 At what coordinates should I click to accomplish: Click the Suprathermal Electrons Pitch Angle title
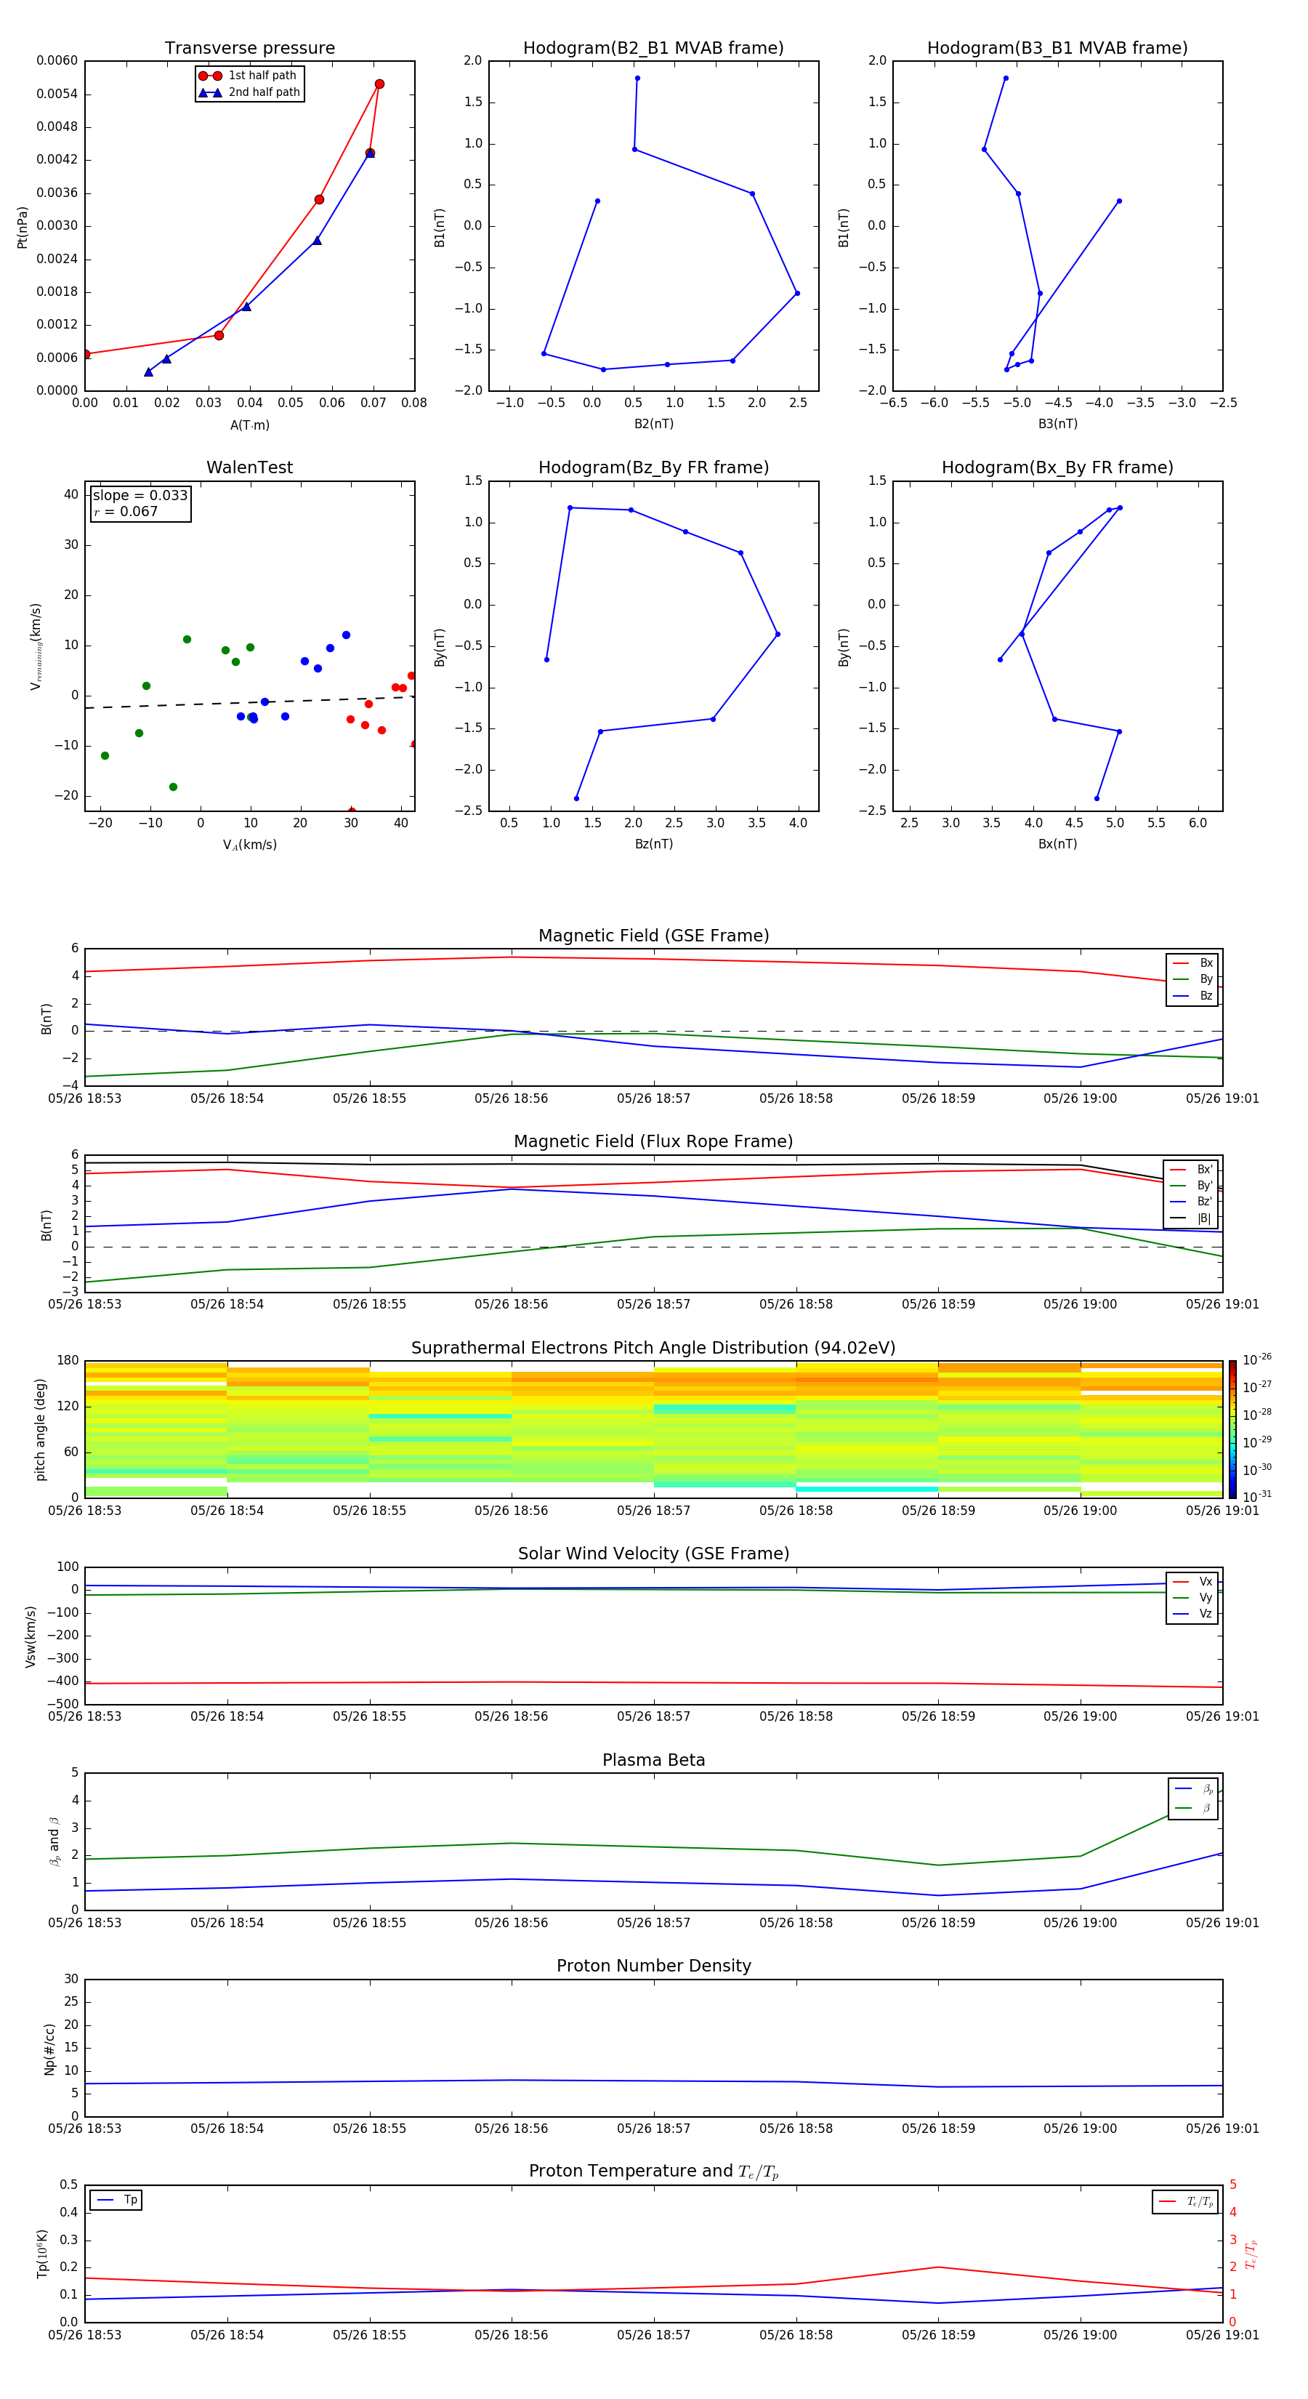(x=653, y=1349)
